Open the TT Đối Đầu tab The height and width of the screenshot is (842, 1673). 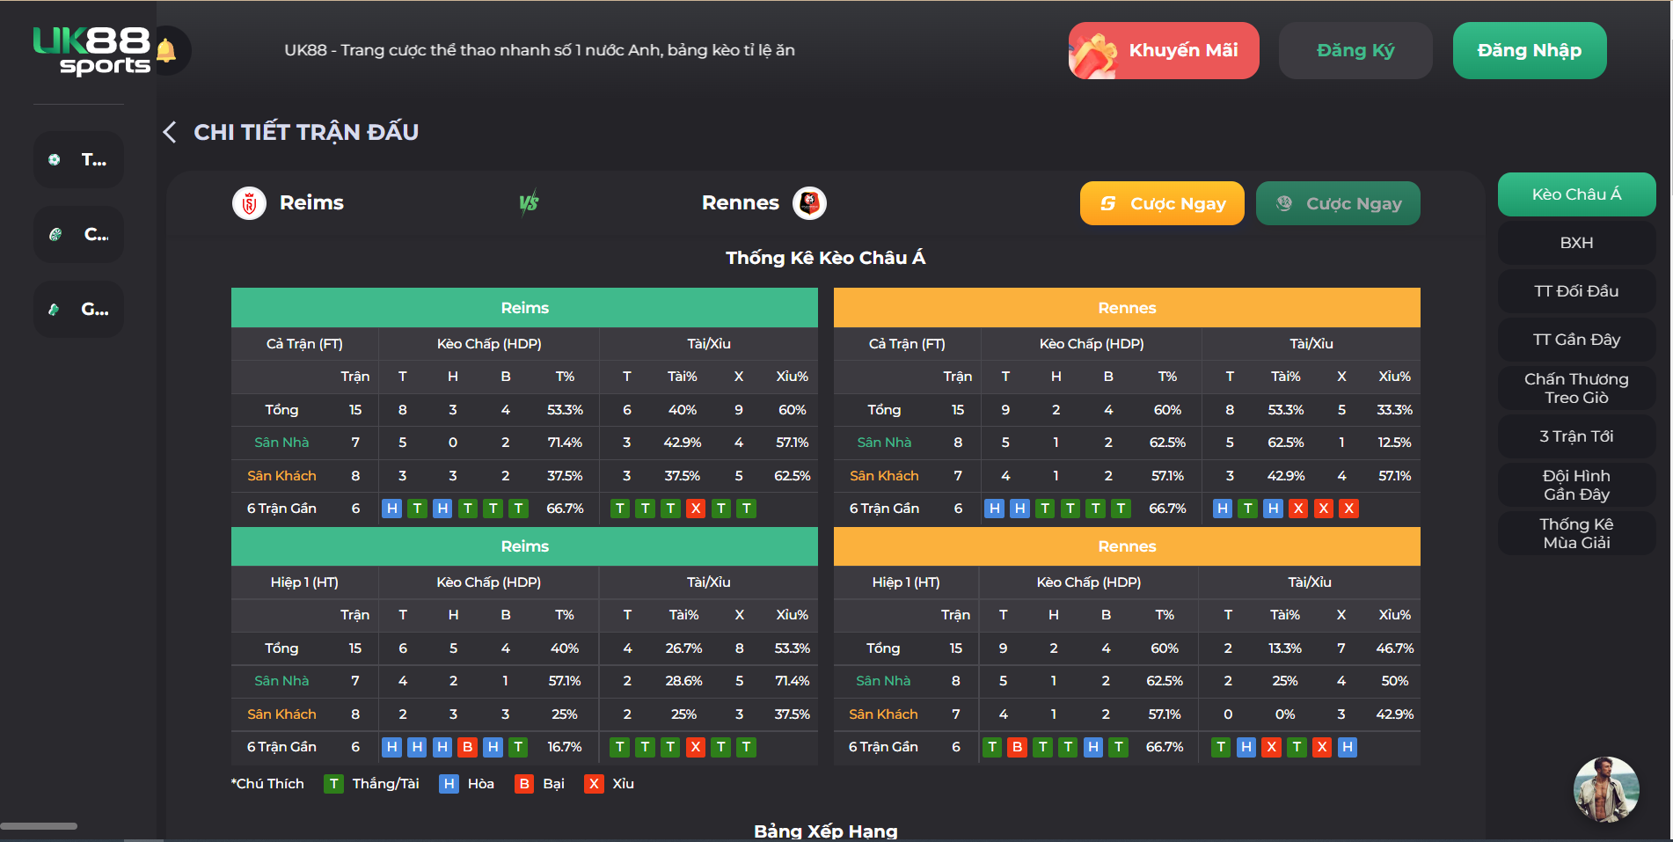[1576, 291]
